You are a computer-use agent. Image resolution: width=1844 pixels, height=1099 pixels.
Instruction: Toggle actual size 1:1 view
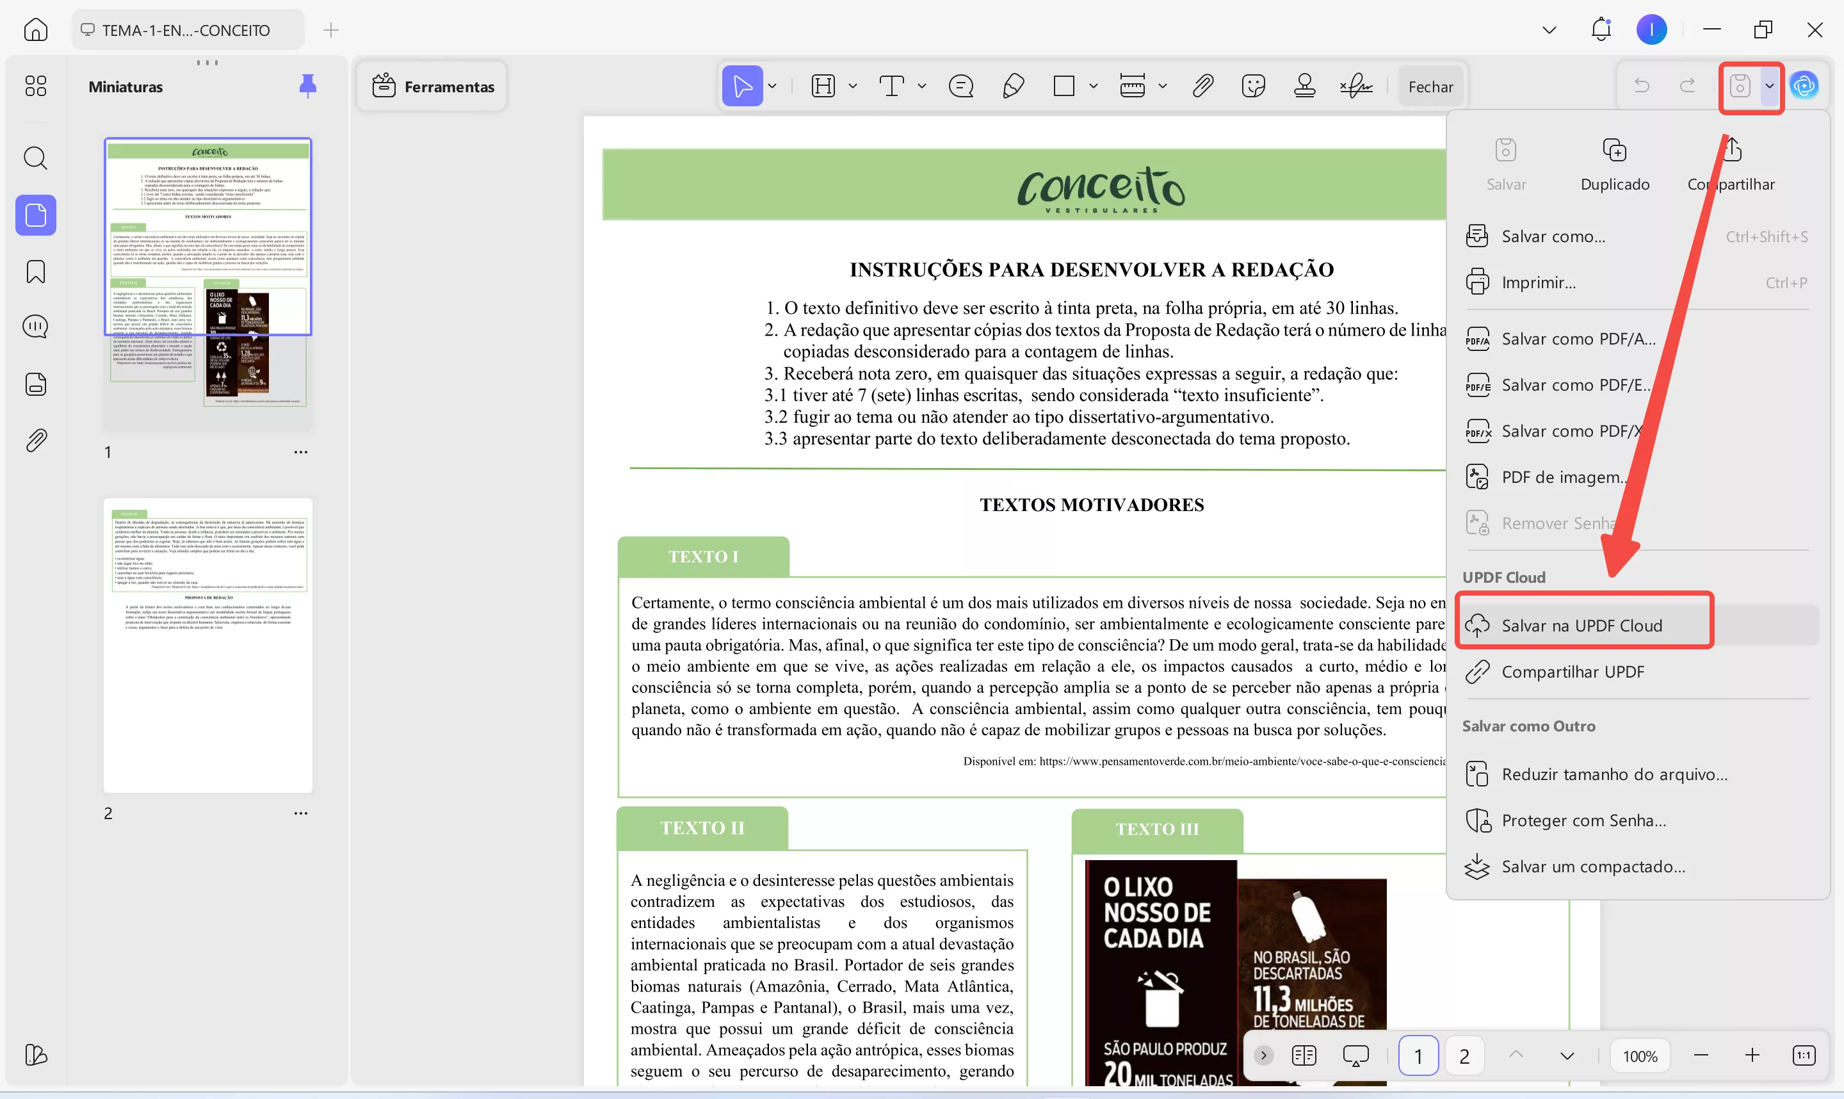click(x=1803, y=1055)
